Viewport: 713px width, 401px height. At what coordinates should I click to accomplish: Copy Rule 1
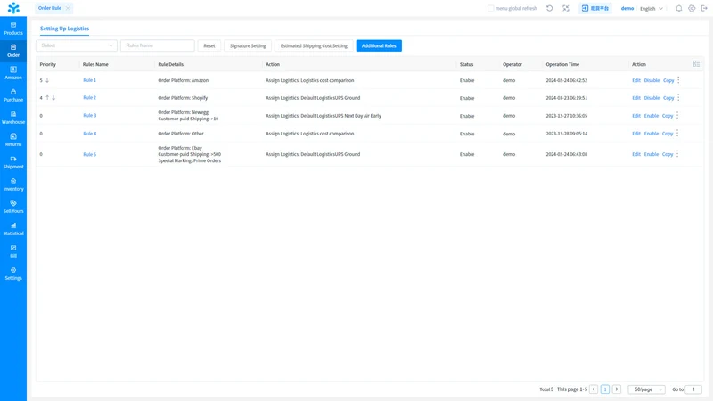[x=668, y=80]
